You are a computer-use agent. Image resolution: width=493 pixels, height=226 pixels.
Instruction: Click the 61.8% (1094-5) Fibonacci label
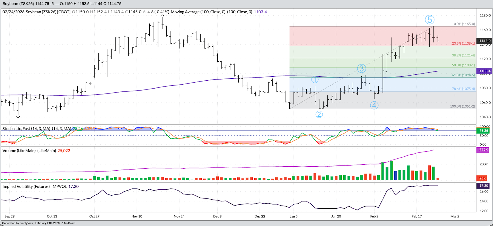[x=463, y=75]
